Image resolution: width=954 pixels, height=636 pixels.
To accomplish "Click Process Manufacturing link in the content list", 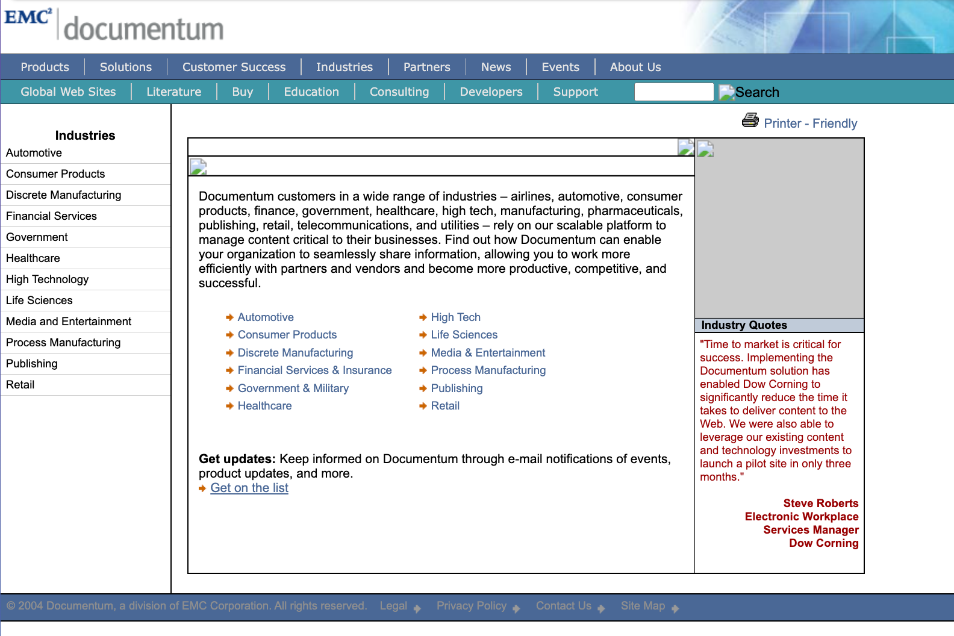I will coord(488,370).
